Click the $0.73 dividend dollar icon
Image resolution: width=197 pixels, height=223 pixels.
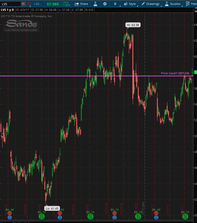(x=185, y=216)
